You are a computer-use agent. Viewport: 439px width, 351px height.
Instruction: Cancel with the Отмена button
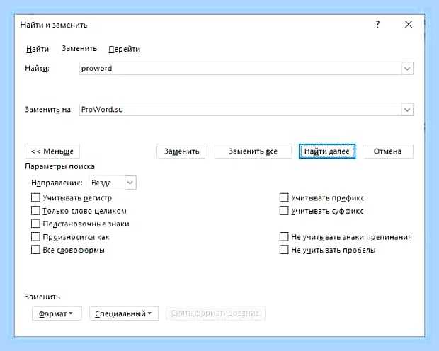click(388, 151)
